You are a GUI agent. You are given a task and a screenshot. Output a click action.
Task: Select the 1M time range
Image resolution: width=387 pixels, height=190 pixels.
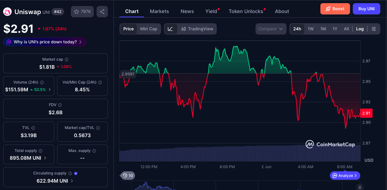pos(323,29)
